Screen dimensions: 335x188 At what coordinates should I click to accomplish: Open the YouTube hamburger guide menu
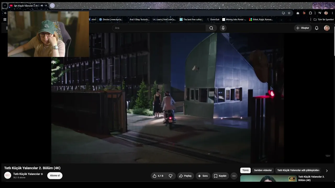pyautogui.click(x=7, y=28)
